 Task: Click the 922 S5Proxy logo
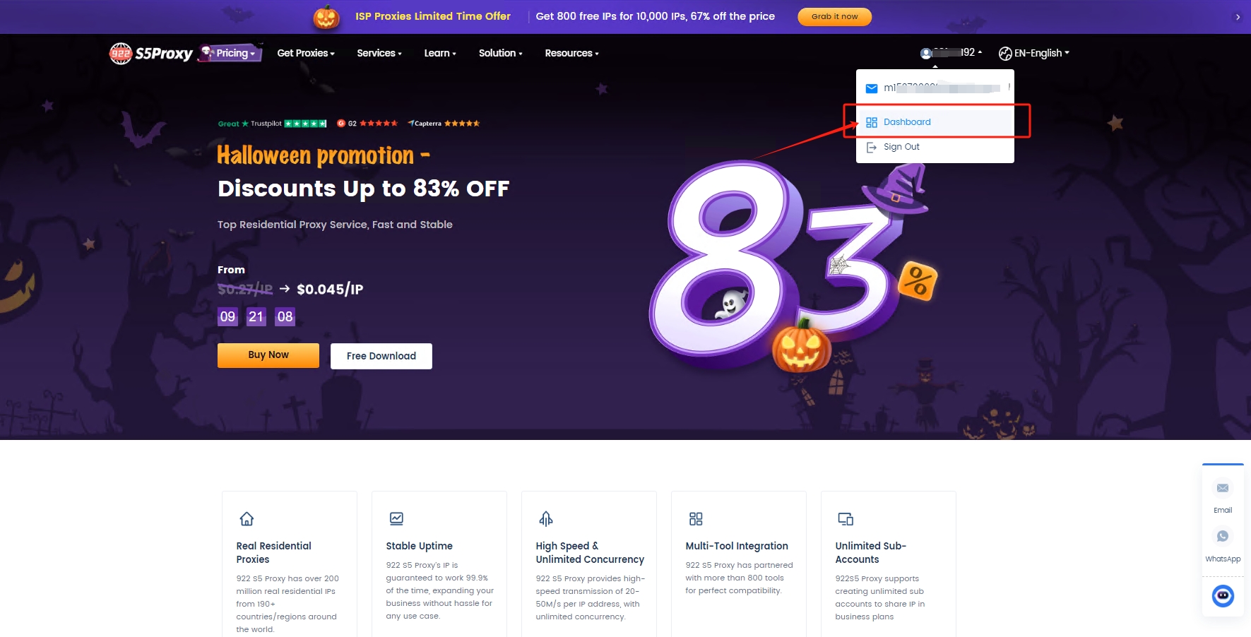coord(151,53)
